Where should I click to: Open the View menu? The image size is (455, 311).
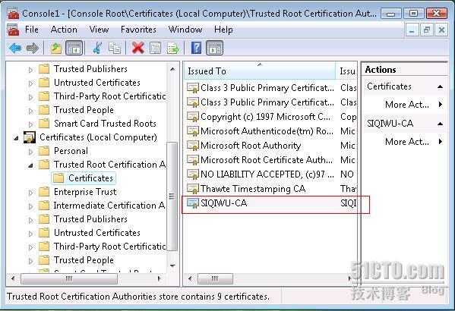tap(99, 30)
